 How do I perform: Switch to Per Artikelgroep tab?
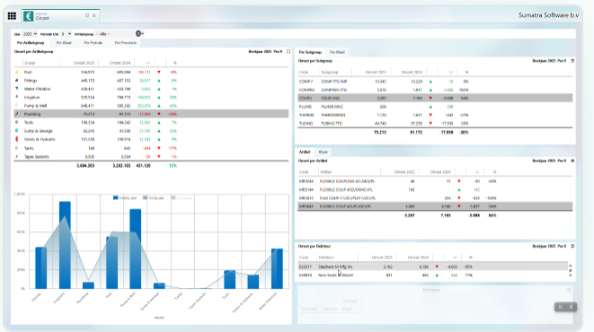pyautogui.click(x=31, y=43)
